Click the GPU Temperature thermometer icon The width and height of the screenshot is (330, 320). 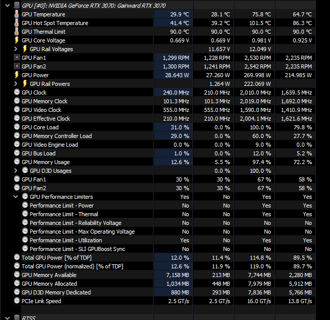tap(16, 14)
